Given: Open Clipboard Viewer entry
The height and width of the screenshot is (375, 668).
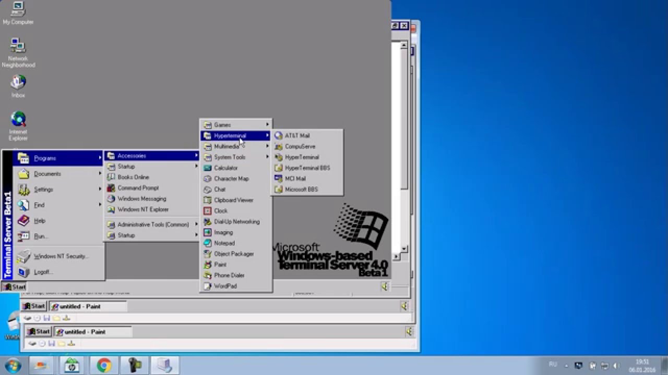Looking at the screenshot, I should pos(236,200).
